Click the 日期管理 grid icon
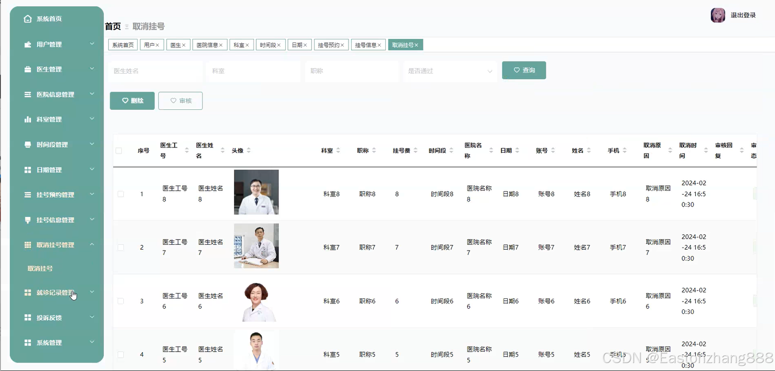The width and height of the screenshot is (775, 371). click(x=27, y=170)
